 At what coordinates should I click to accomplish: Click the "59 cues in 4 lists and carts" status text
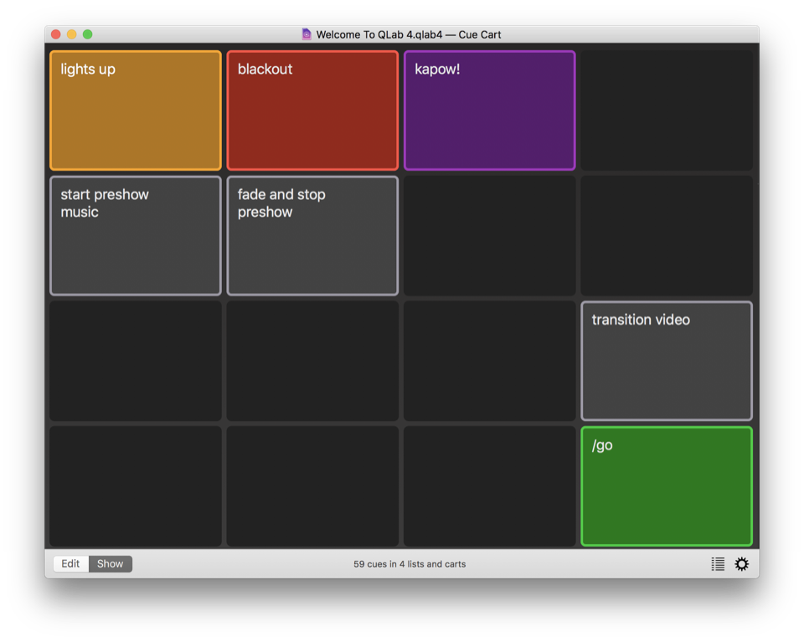pos(410,564)
